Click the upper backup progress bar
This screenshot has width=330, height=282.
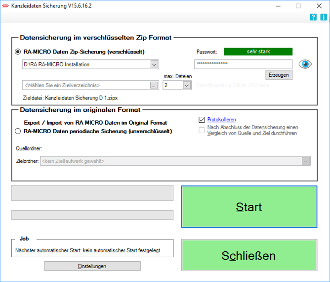92,193
